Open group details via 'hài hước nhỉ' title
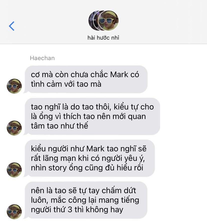Viewport: 207px width, 221px height. tap(103, 38)
